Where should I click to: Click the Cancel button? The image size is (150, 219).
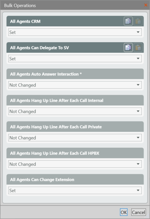[x=138, y=212]
